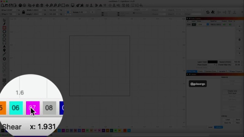This screenshot has width=244, height=137.
Task: Select the Draw Rectangle tool
Action: coord(4,28)
